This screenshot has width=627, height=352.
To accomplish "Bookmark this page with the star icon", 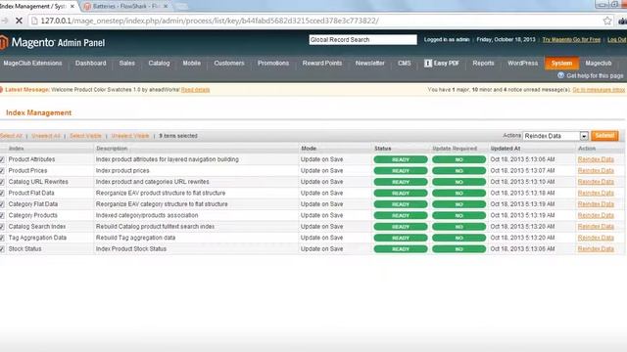I will point(607,21).
